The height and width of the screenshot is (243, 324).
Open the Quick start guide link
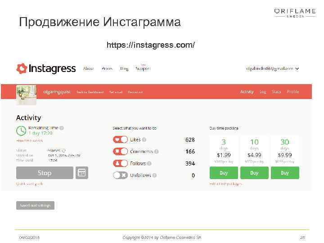click(30, 184)
